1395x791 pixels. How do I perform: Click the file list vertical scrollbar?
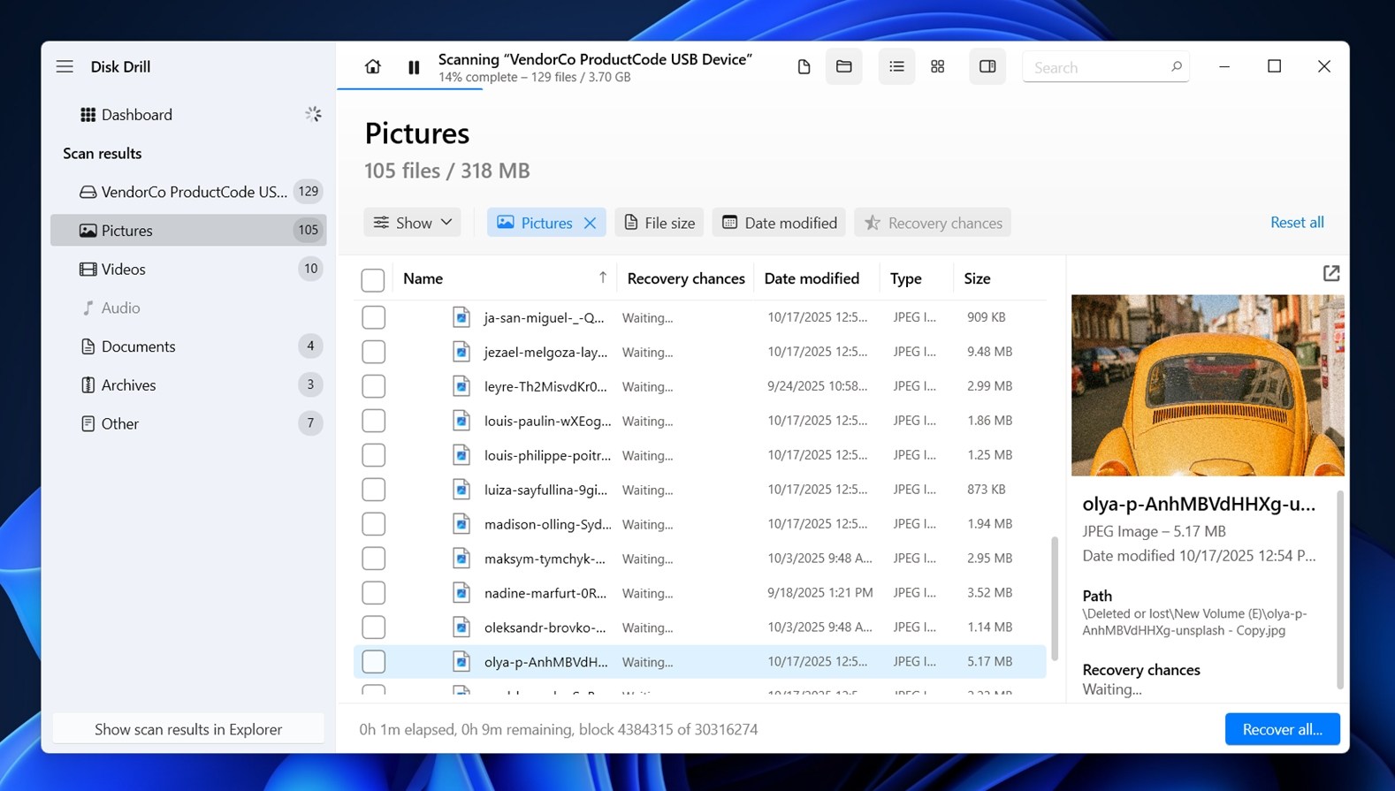point(1054,597)
